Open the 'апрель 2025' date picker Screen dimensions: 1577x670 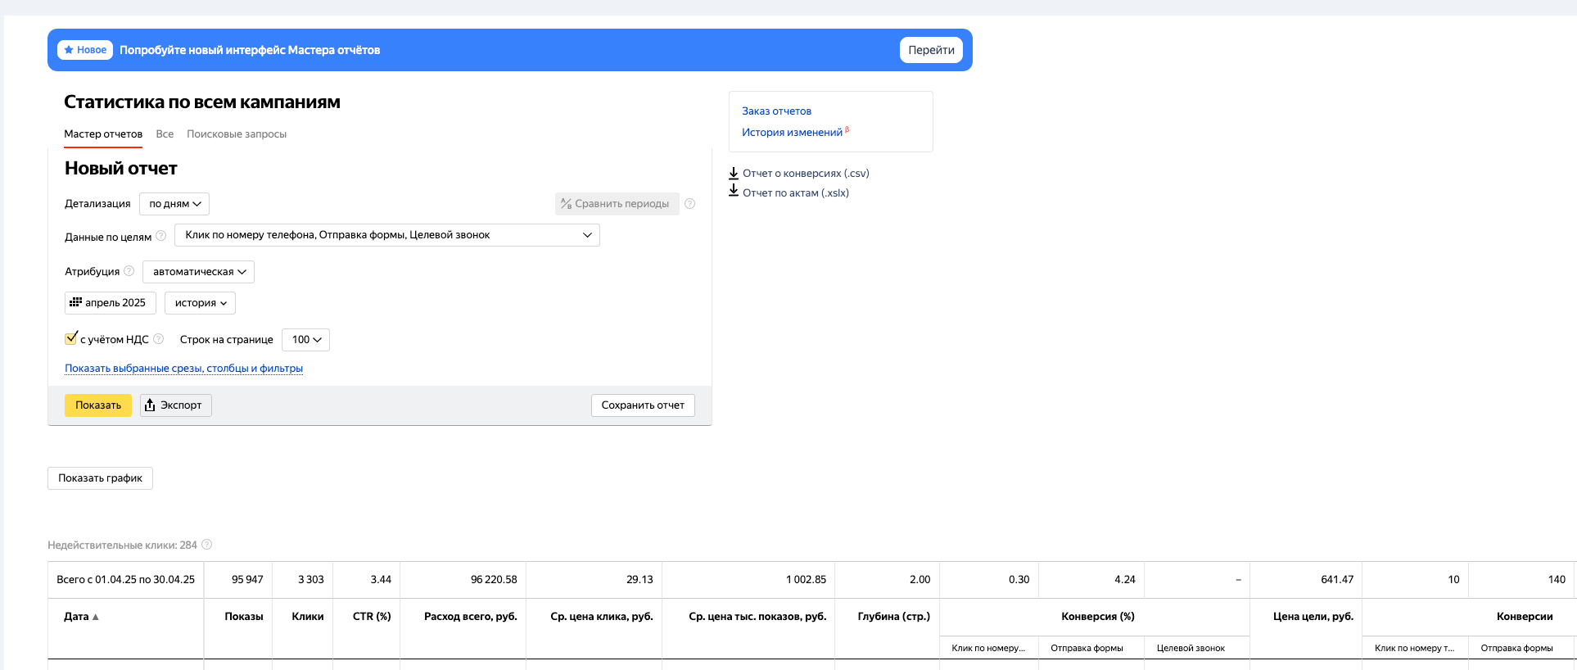[110, 303]
